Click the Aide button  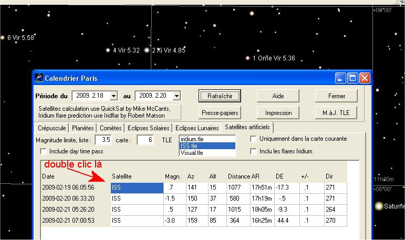278,96
